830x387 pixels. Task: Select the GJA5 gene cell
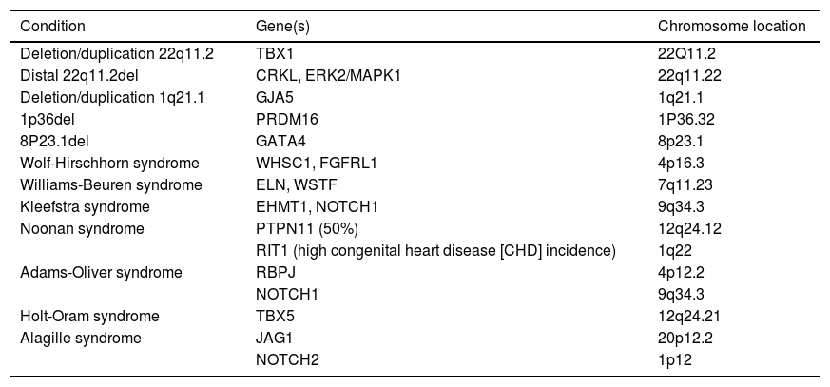click(x=276, y=97)
